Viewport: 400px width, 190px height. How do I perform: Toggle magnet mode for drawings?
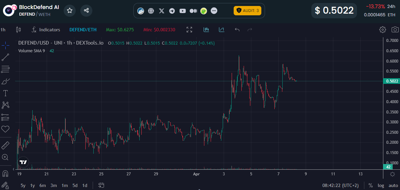[x=5, y=173]
